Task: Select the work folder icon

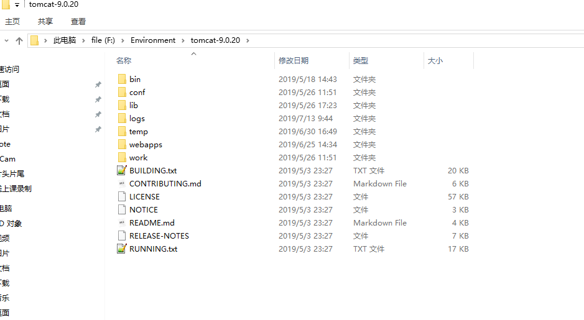Action: pos(122,157)
